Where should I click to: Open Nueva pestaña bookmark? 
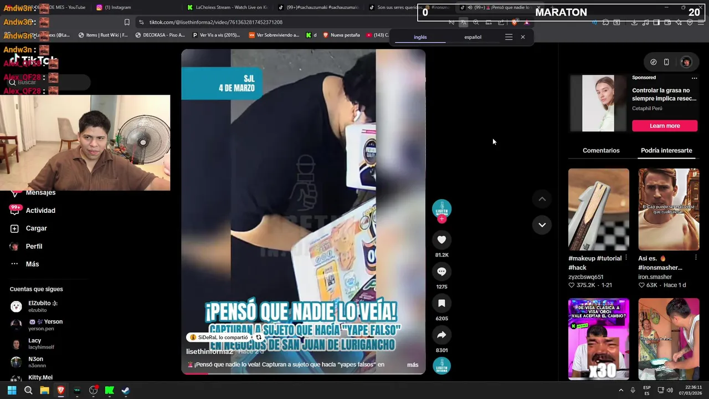(341, 35)
